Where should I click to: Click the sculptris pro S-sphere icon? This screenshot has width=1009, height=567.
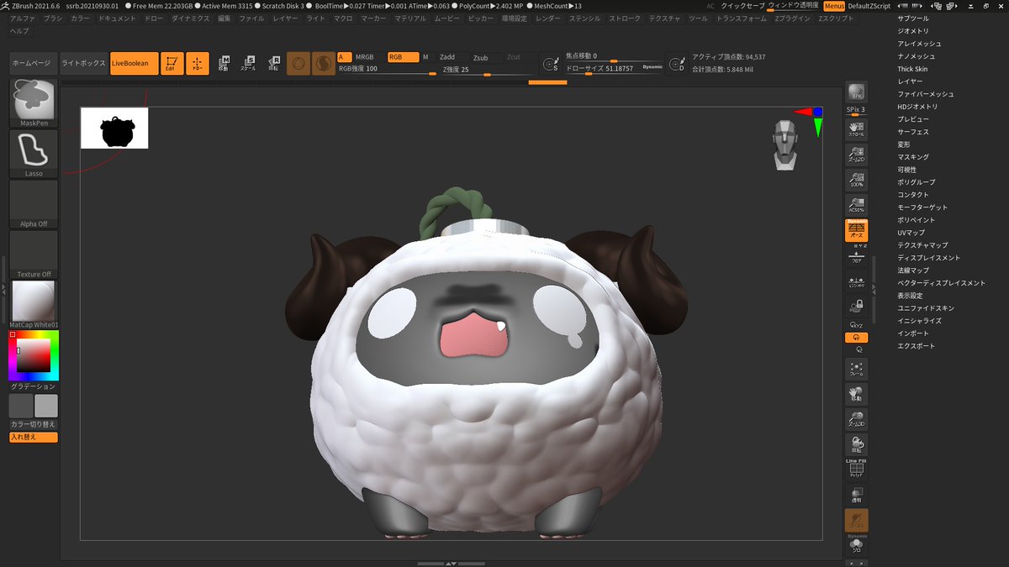coord(324,63)
